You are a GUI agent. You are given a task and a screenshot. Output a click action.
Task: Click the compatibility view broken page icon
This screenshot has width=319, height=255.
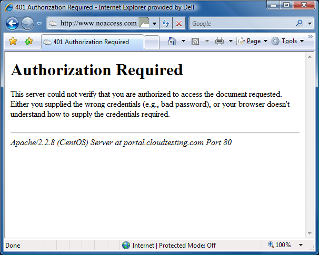pos(144,23)
